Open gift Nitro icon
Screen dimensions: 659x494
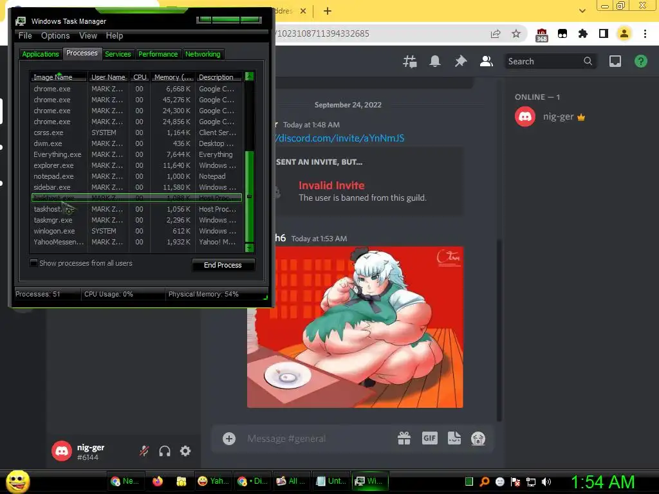[404, 438]
